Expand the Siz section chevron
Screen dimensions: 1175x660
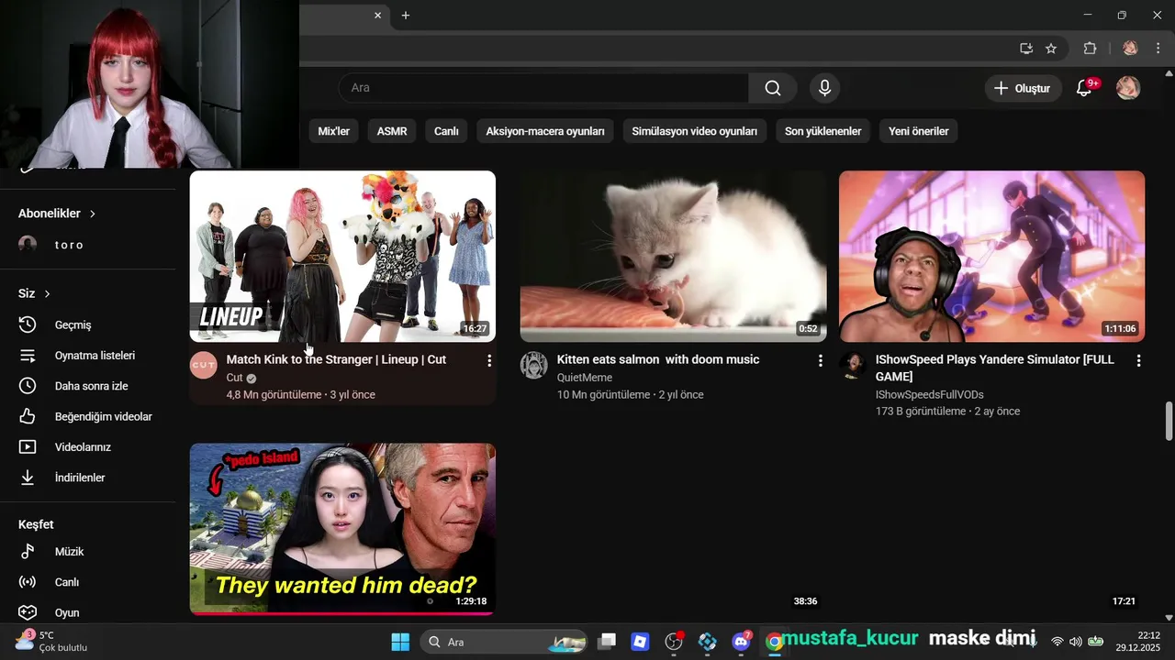47,293
